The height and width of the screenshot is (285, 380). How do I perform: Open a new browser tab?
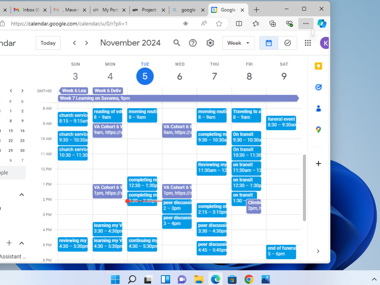256,10
